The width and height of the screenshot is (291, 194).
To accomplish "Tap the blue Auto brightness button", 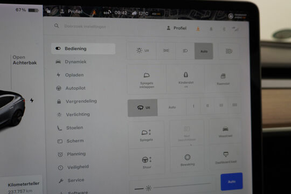I will (x=232, y=182).
